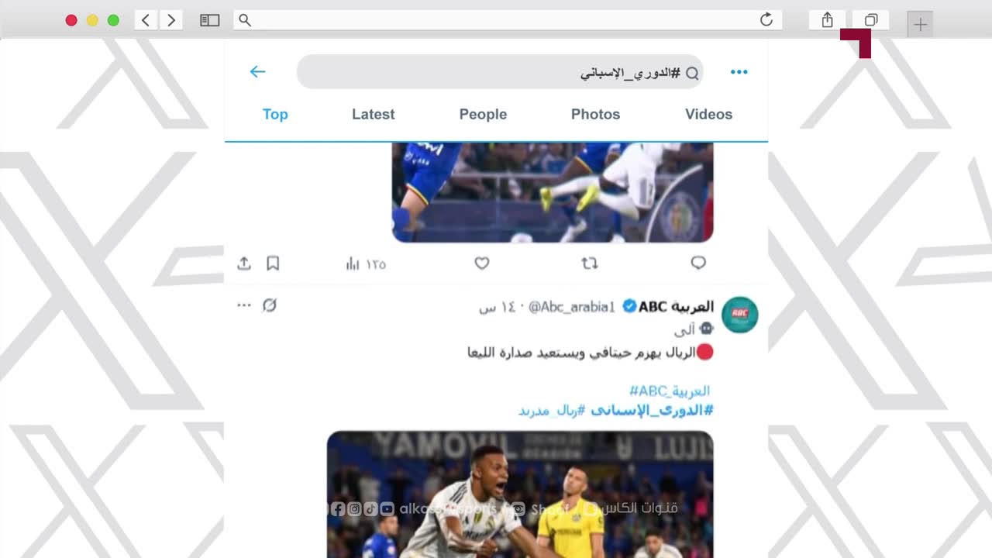The width and height of the screenshot is (992, 558).
Task: Toggle the browser sidebar panel
Action: pos(210,20)
